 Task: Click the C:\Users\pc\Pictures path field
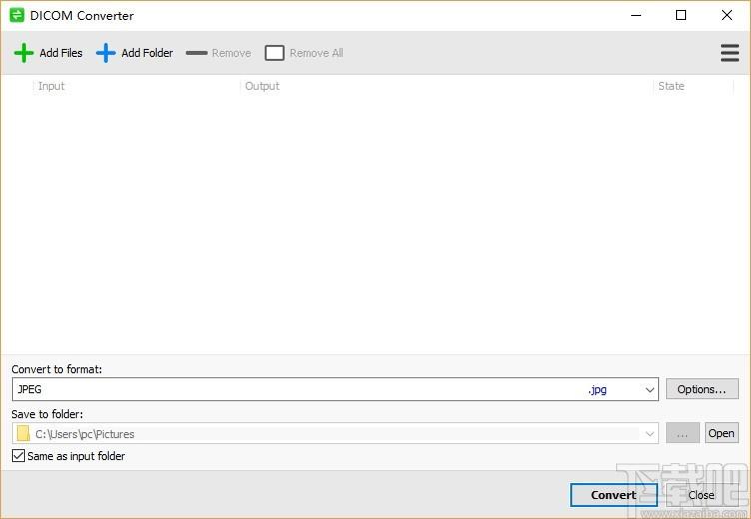point(336,434)
